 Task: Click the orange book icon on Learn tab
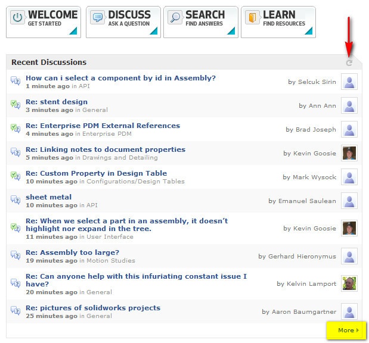(252, 17)
